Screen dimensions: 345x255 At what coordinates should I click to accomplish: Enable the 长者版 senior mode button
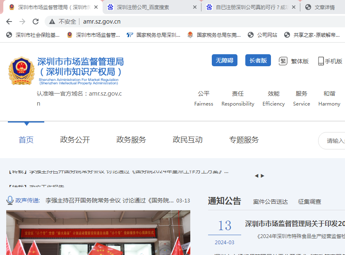point(258,60)
